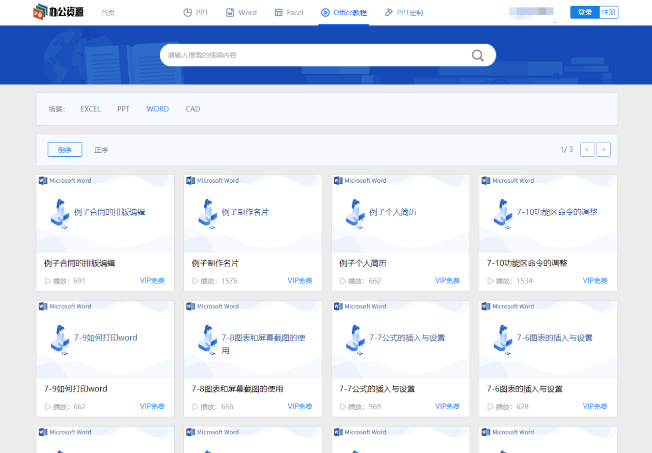Toggle sorting to 倒序 descending
The image size is (652, 453).
[65, 150]
